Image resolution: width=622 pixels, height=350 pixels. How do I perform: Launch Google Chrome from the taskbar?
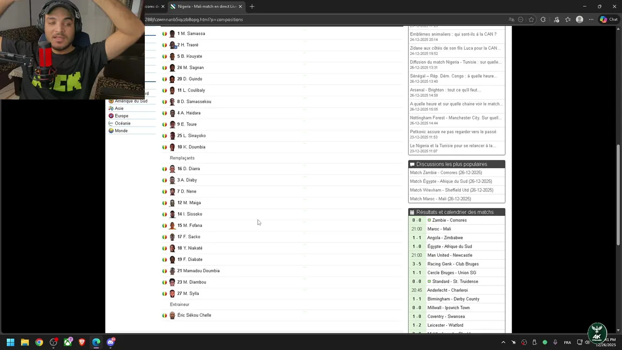click(39, 342)
